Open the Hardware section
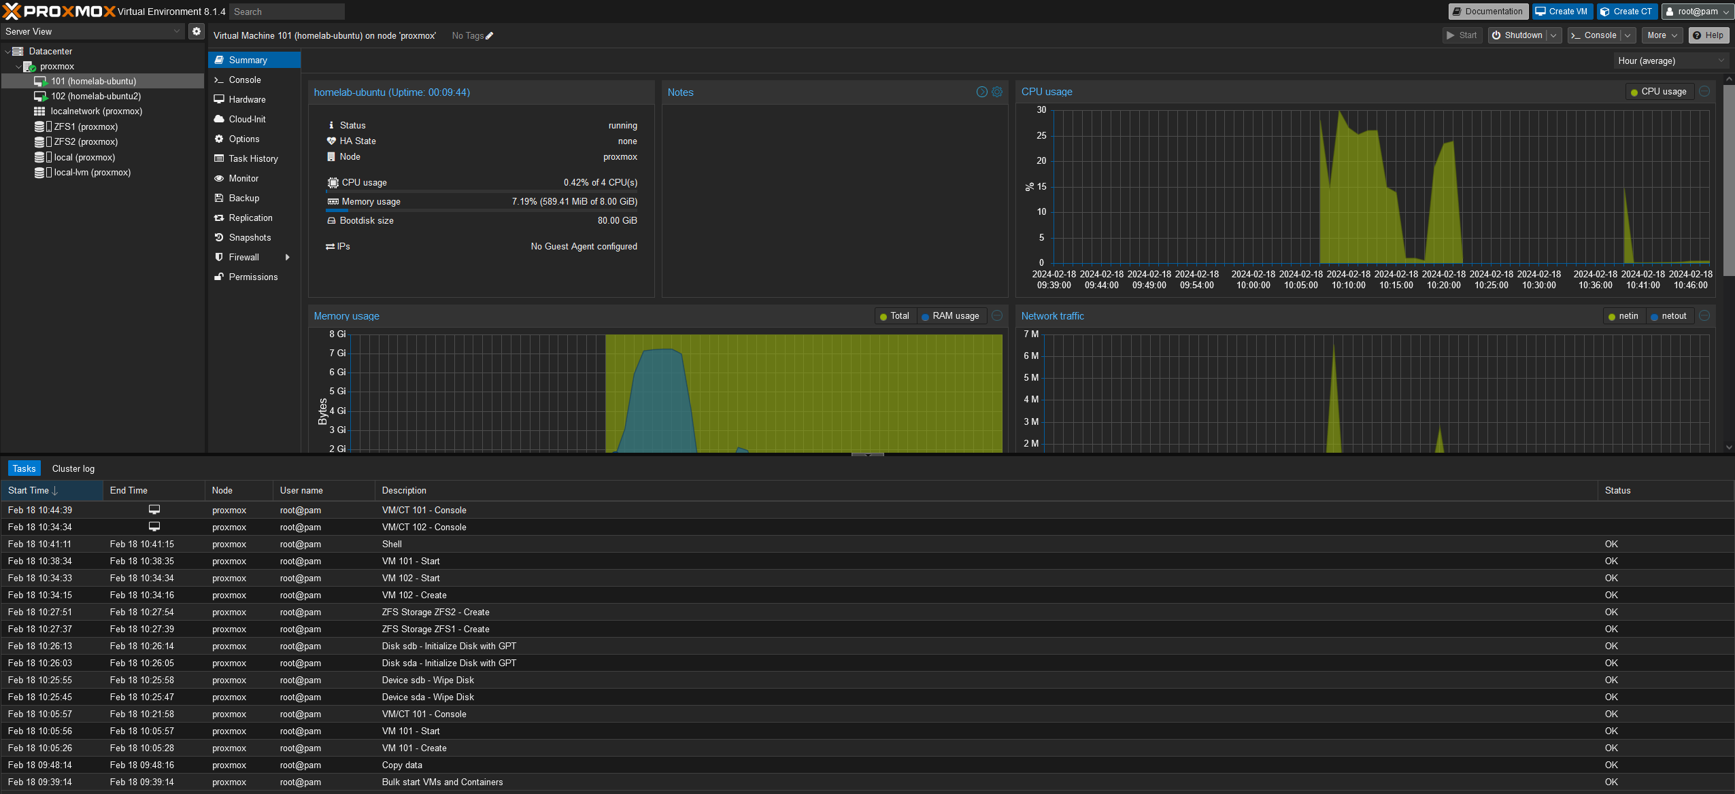 254,99
